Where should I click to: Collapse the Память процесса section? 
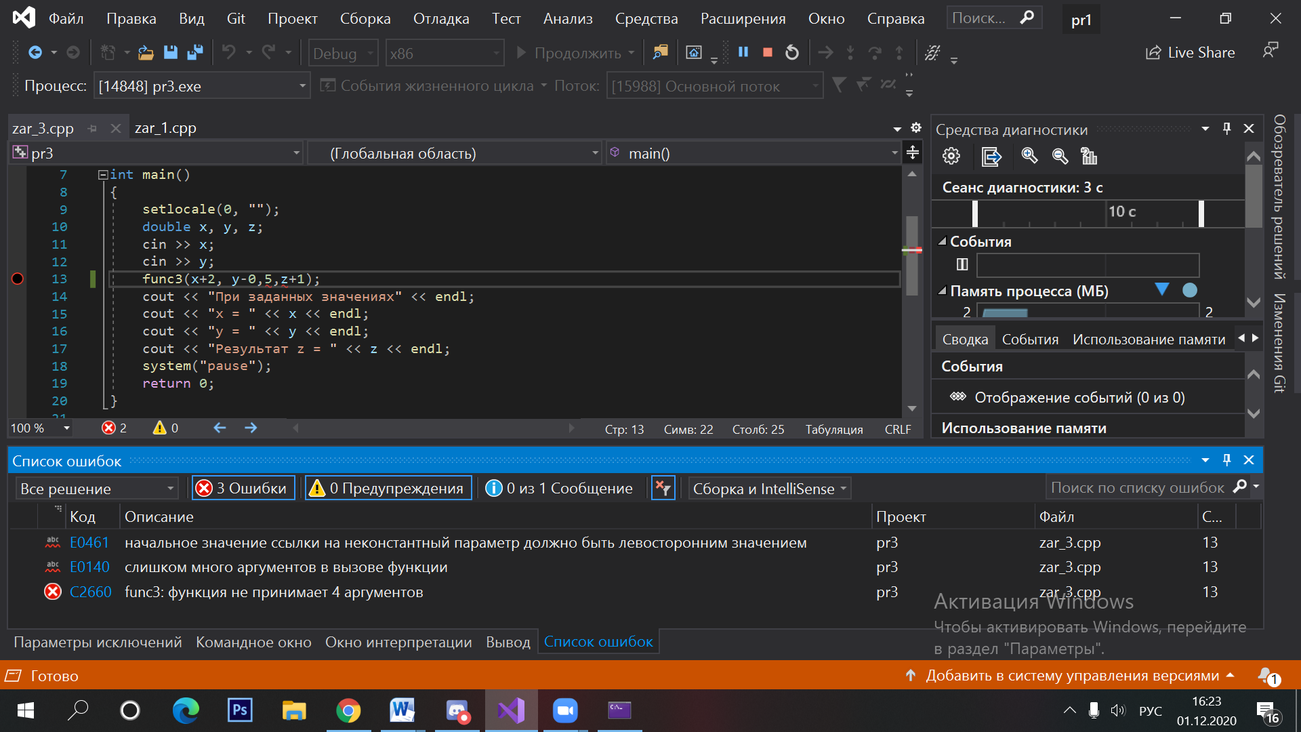(x=942, y=291)
